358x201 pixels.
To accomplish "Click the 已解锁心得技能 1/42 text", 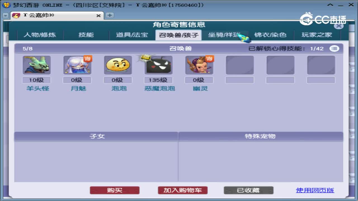I will pos(286,49).
